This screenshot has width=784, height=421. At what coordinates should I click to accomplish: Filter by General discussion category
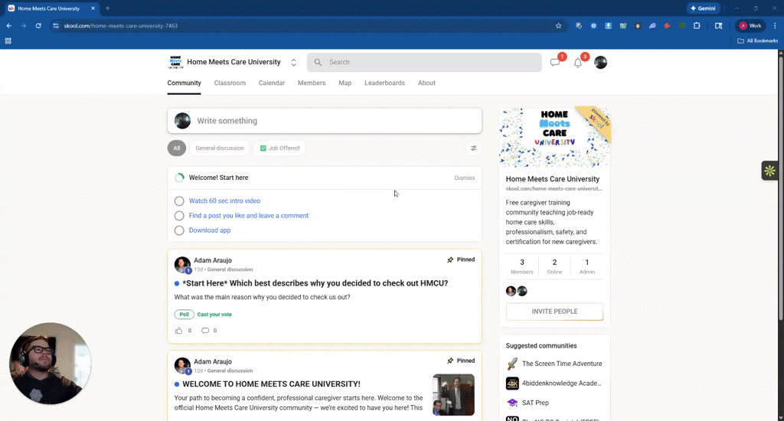coord(220,148)
